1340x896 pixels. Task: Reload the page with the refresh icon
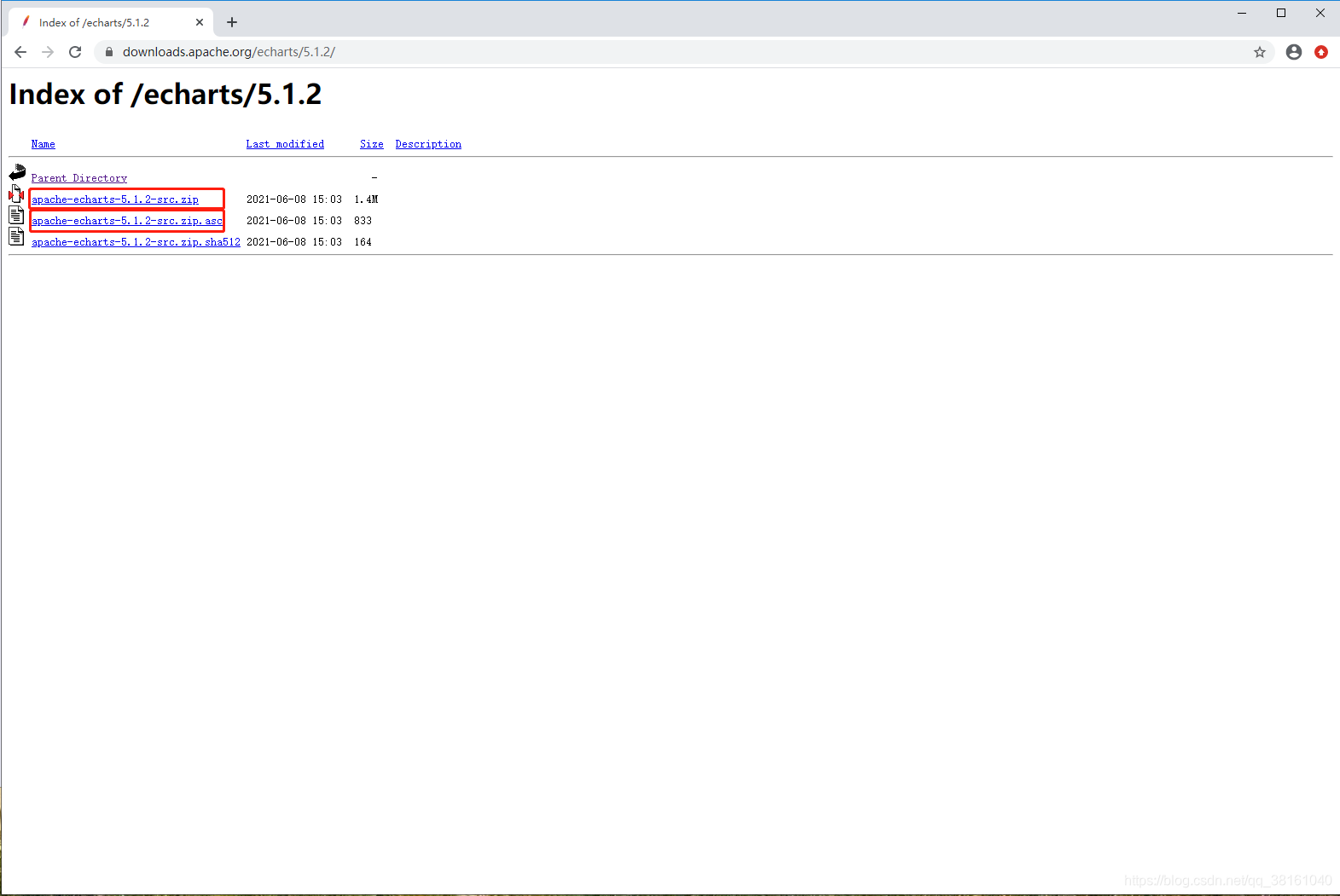coord(75,52)
